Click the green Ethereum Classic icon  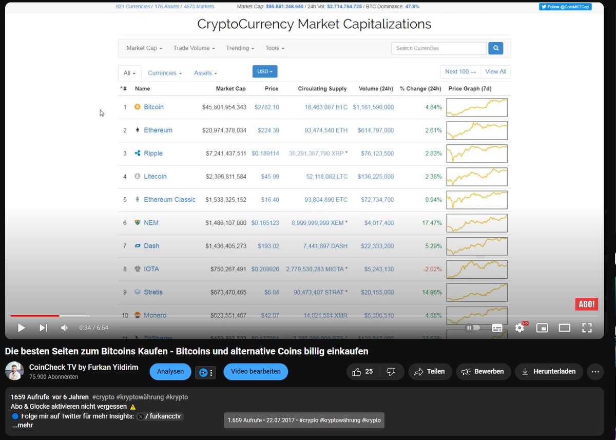point(137,199)
